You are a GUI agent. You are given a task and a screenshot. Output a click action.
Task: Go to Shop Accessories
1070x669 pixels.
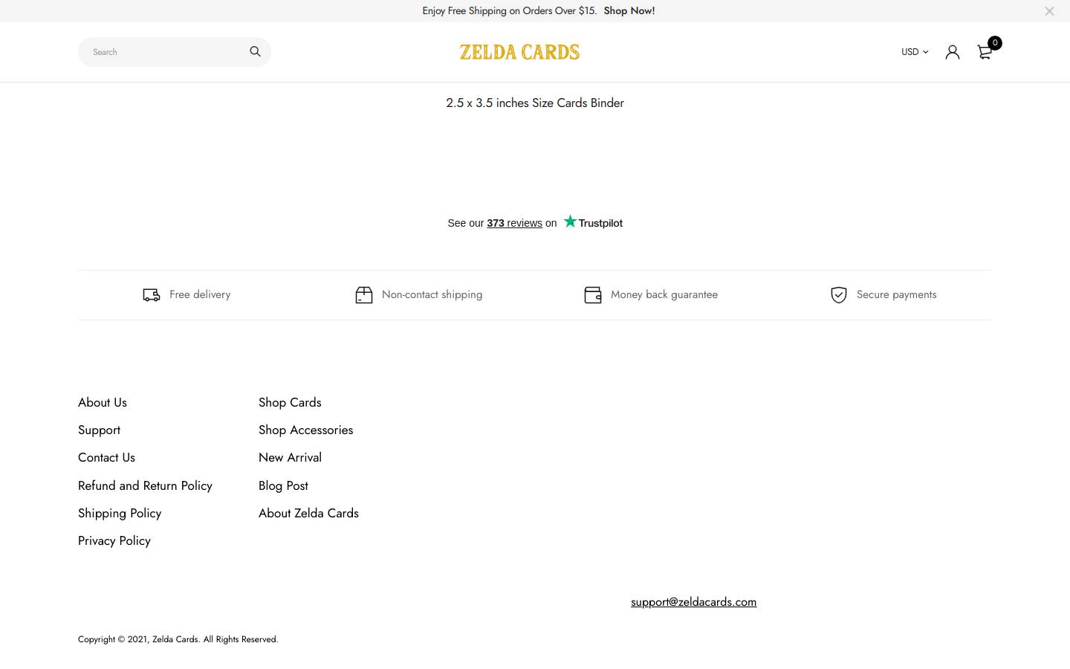click(x=305, y=430)
